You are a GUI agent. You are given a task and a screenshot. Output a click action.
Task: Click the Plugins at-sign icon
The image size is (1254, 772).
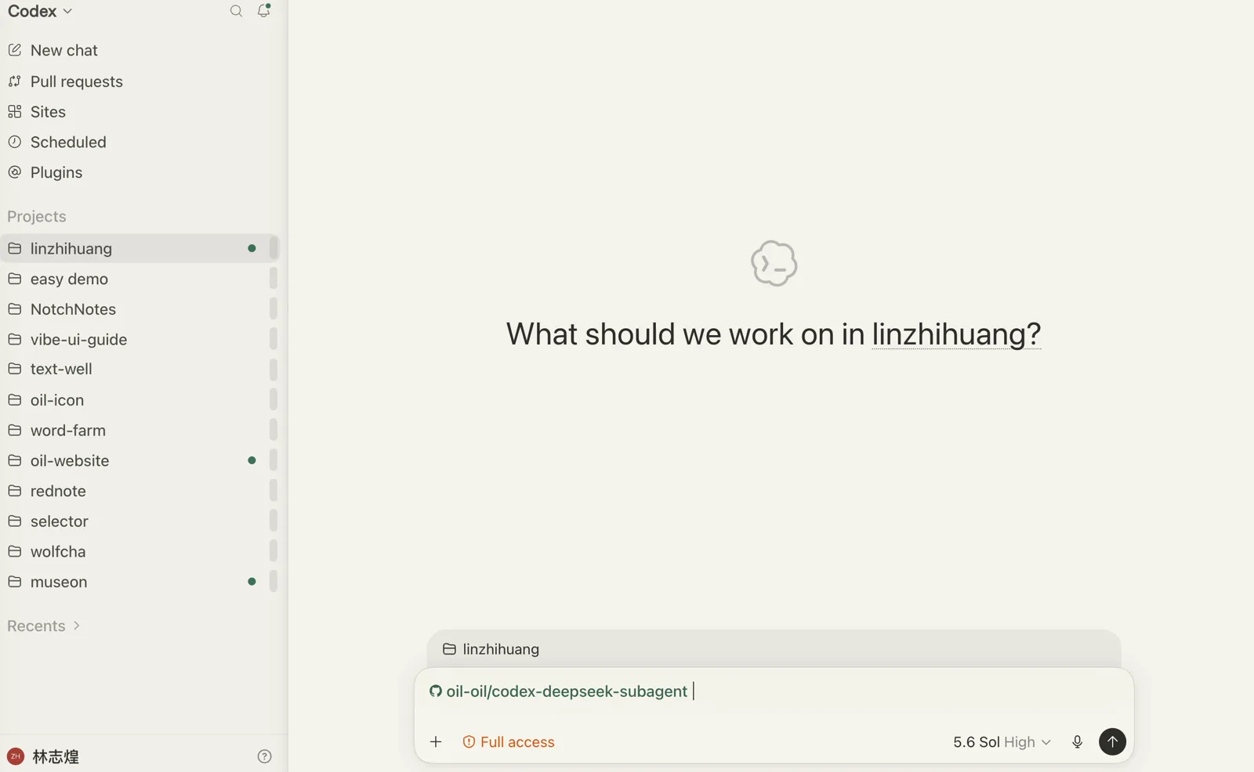(x=14, y=172)
